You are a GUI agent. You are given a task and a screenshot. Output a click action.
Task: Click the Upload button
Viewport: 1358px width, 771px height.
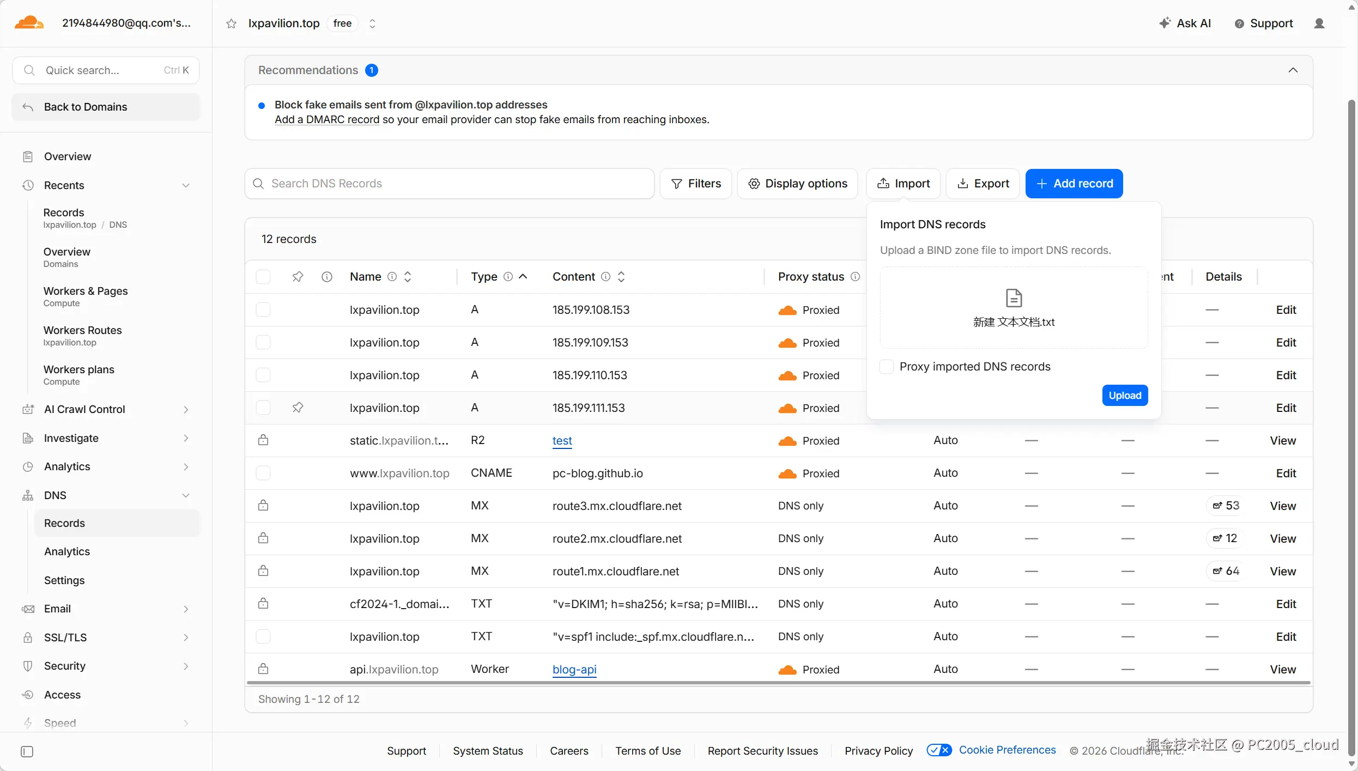click(x=1125, y=396)
